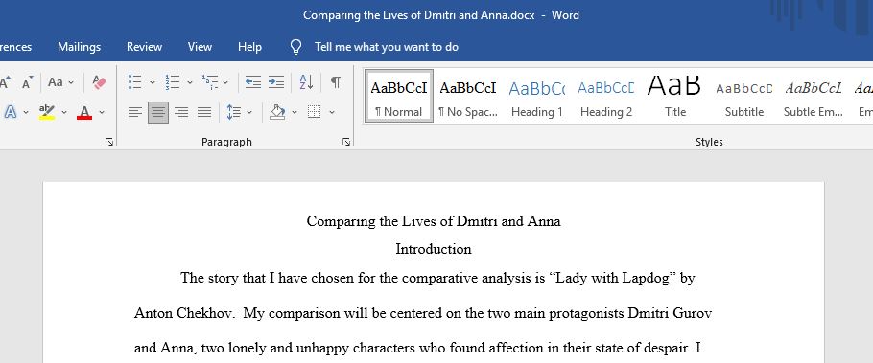873x363 pixels.
Task: Open the font color dropdown arrow
Action: pos(102,113)
